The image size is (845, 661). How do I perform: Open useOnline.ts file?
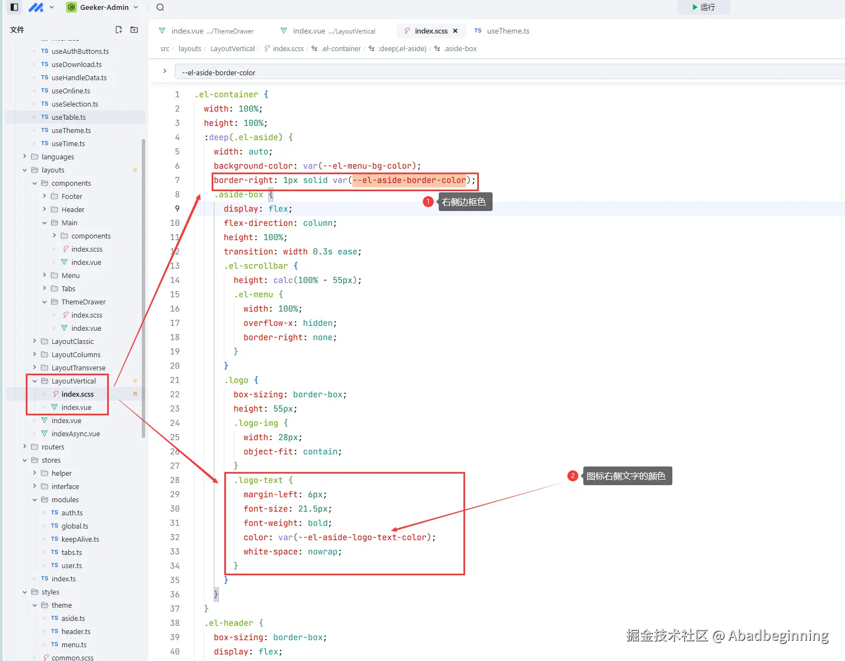[71, 91]
